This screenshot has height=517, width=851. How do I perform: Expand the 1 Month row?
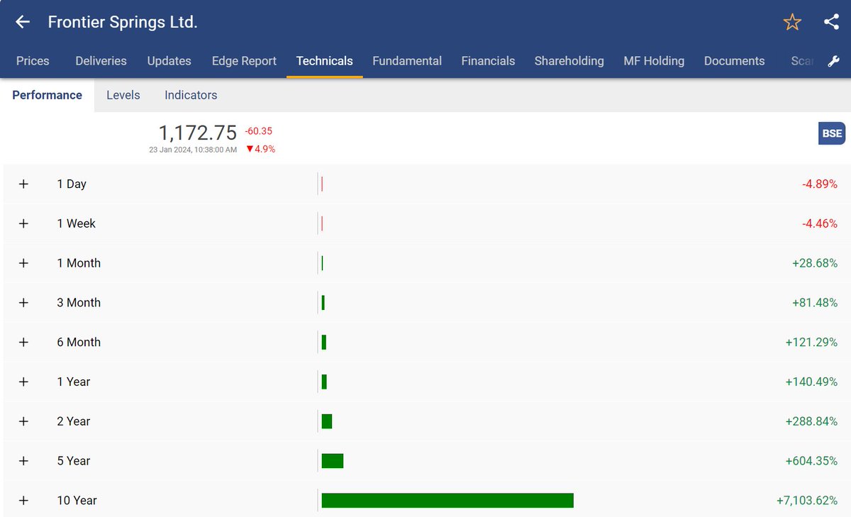click(x=23, y=263)
